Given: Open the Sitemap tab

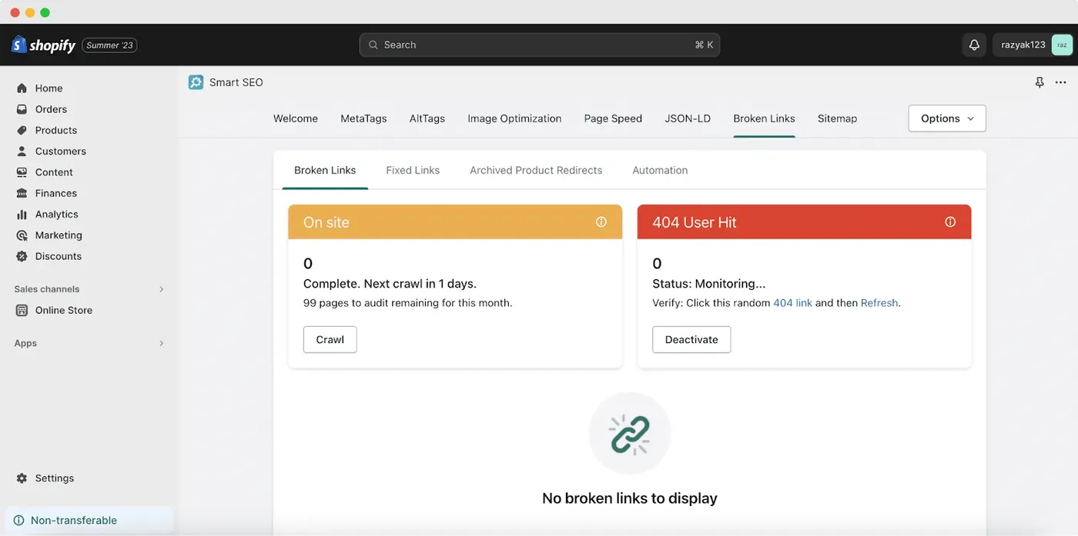Looking at the screenshot, I should (837, 118).
